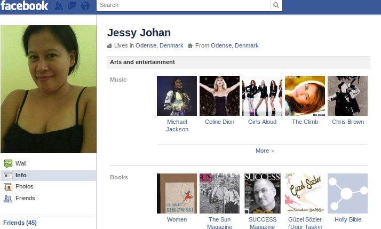Open the Women book link
The width and height of the screenshot is (381, 229).
pyautogui.click(x=177, y=219)
